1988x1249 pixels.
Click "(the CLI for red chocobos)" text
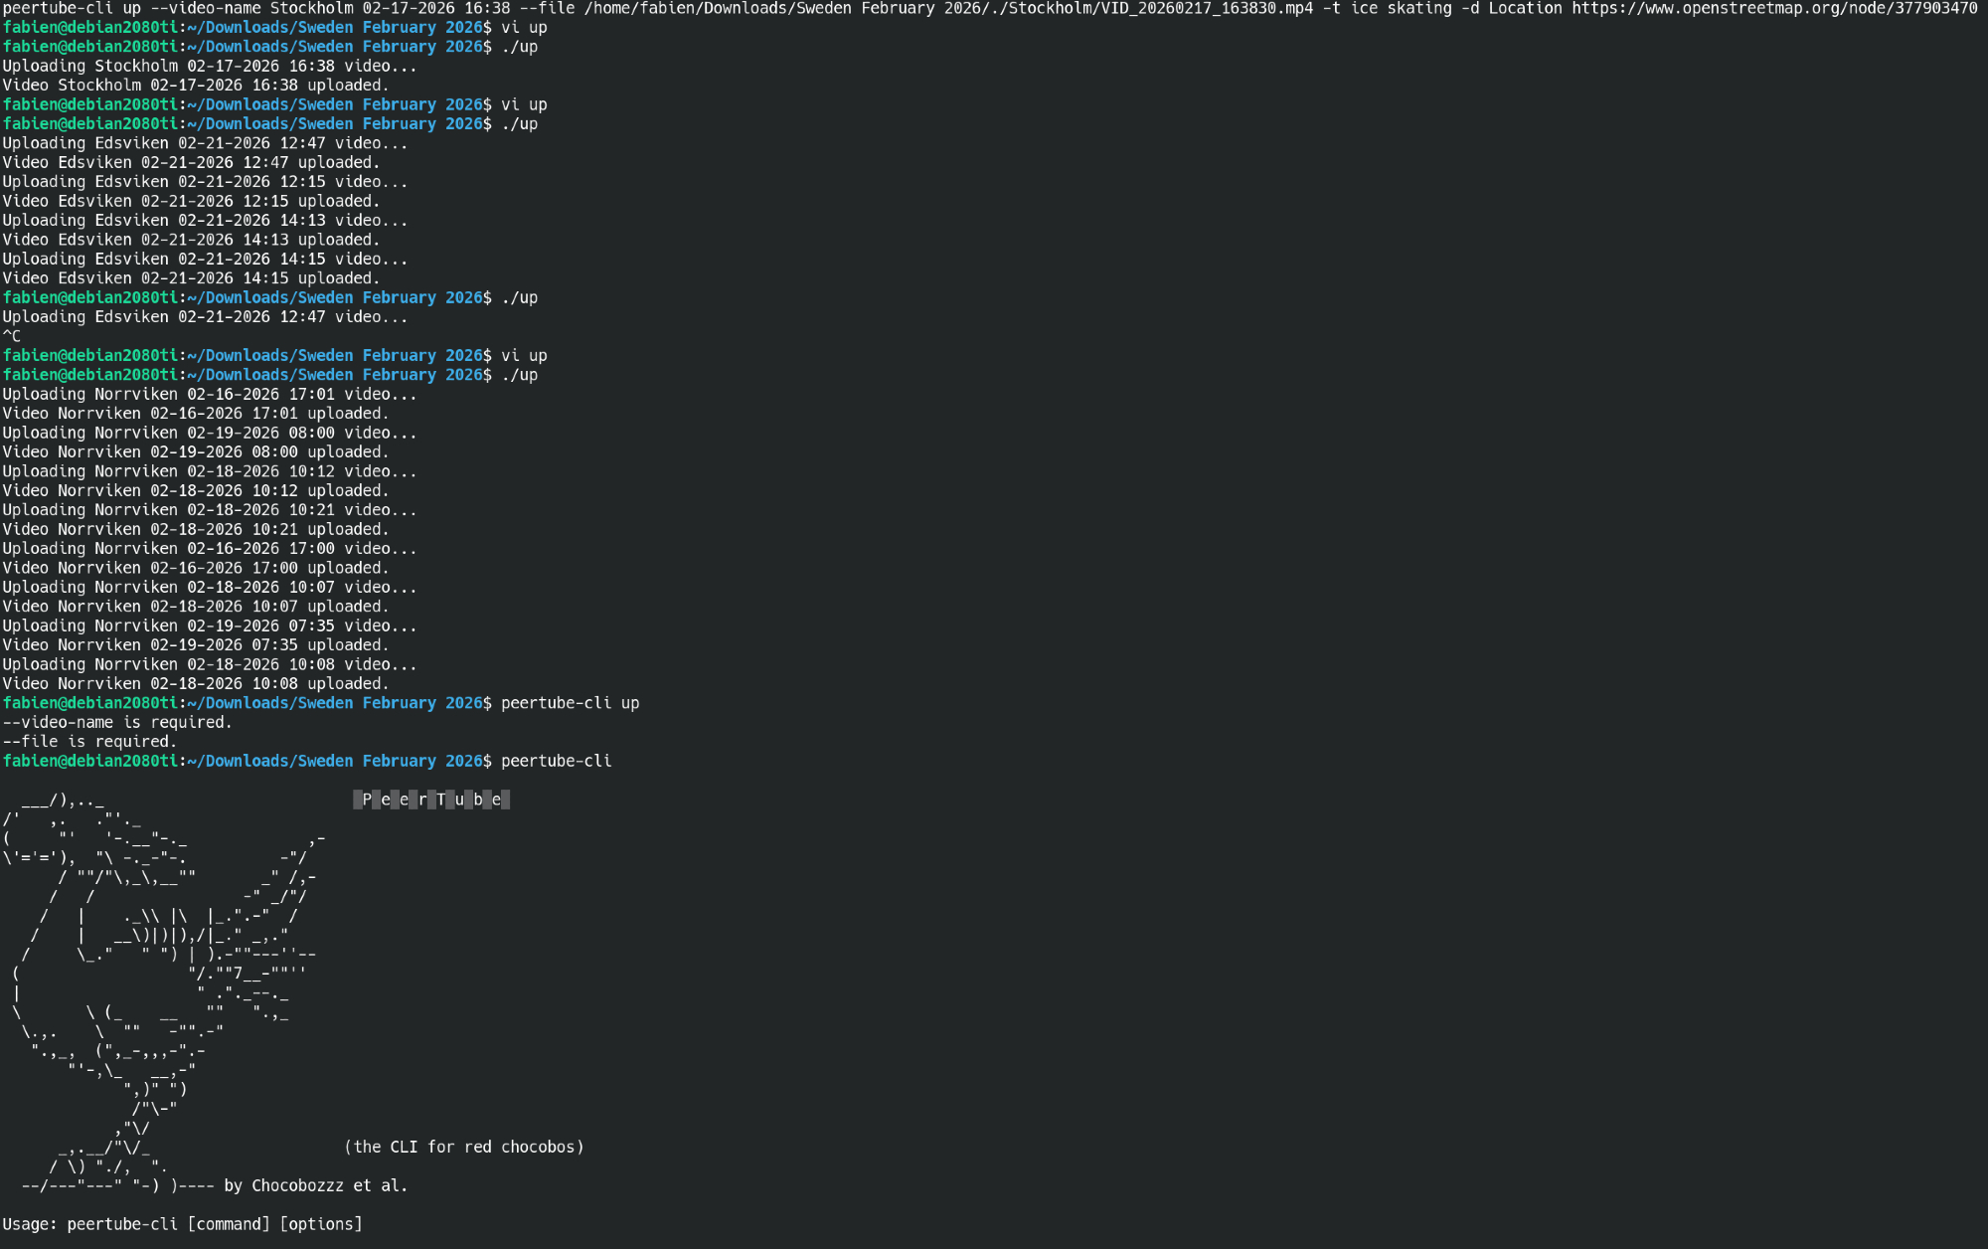(464, 1147)
